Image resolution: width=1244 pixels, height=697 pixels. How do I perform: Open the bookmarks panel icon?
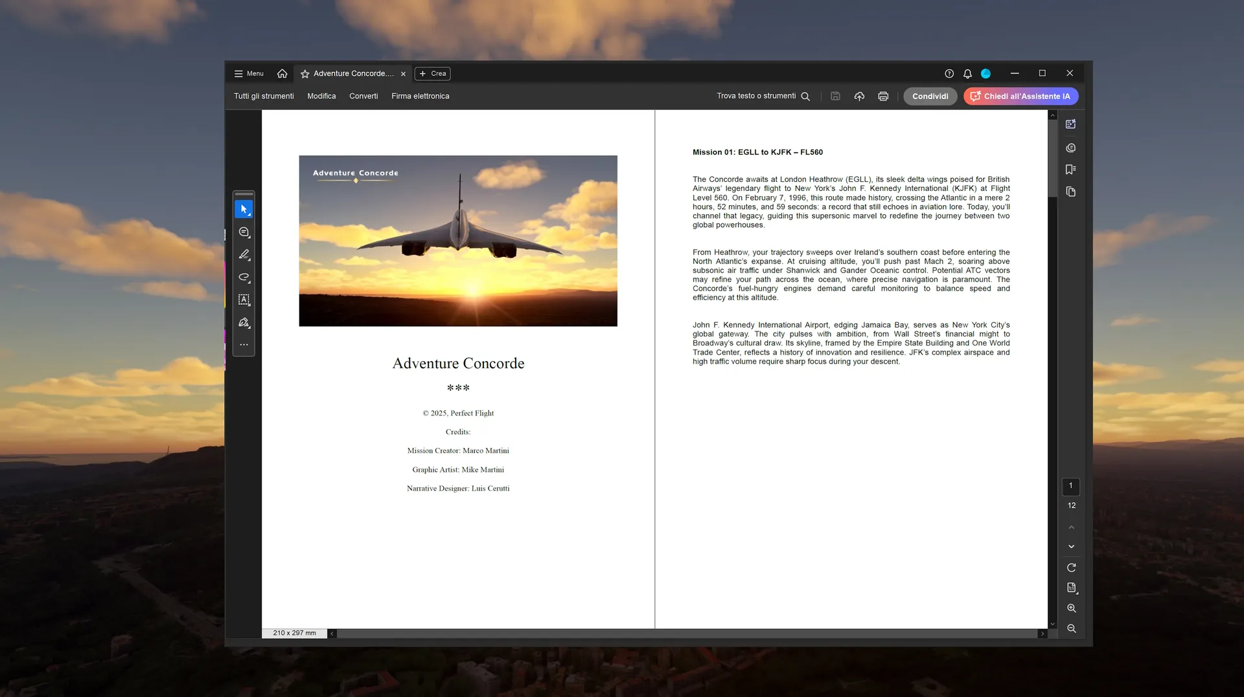point(1070,170)
